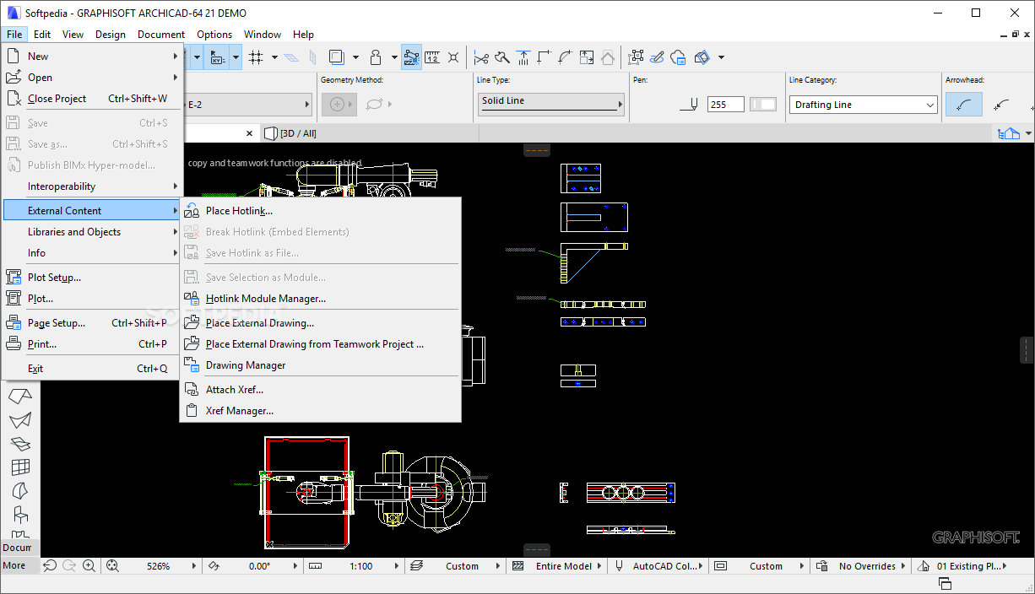Select the Shell tool in toolbox
This screenshot has width=1035, height=594.
pyautogui.click(x=20, y=419)
